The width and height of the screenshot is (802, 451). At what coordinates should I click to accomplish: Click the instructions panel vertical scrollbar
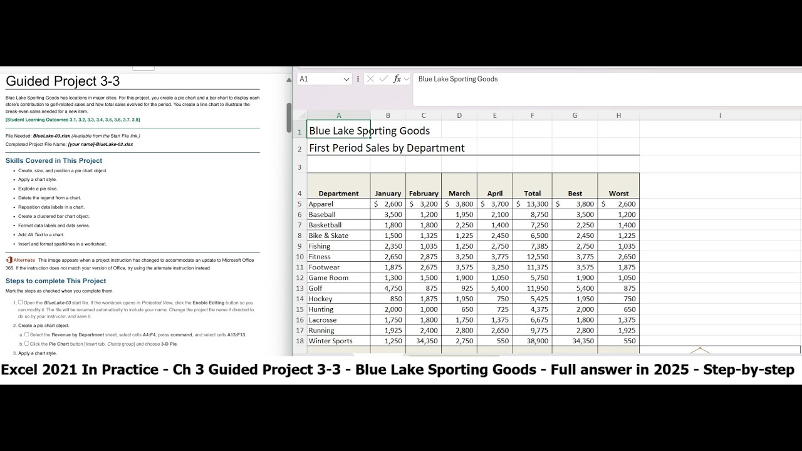click(x=289, y=118)
